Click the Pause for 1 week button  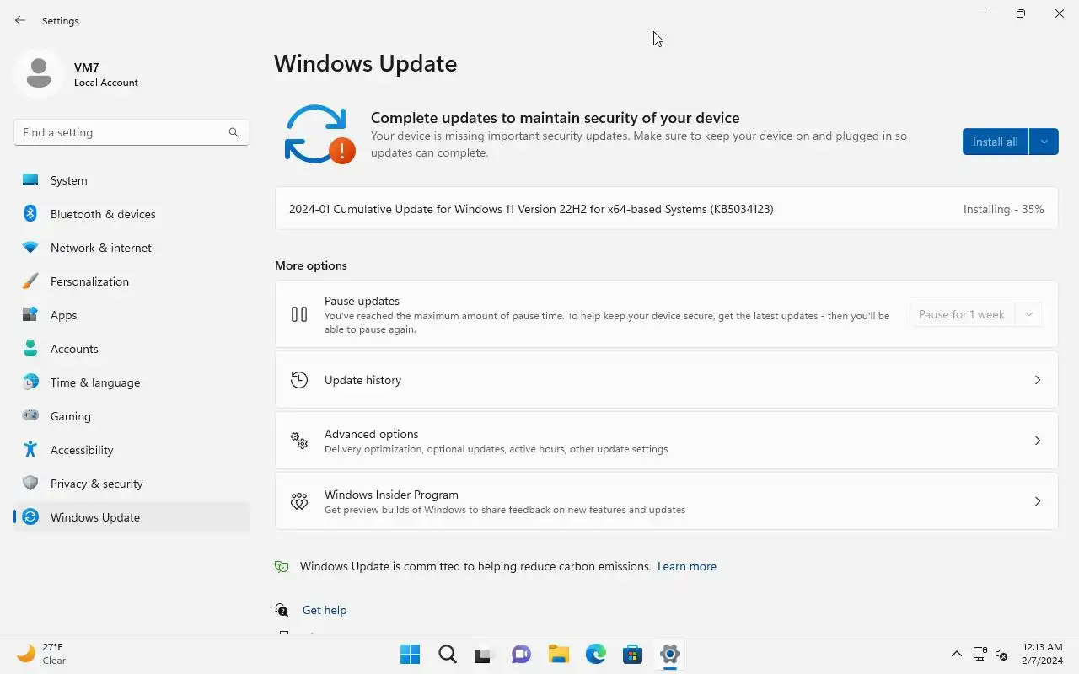(962, 314)
